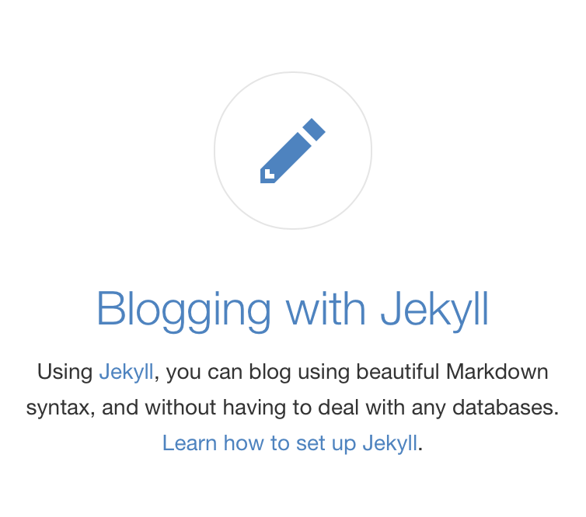Click the period after the 'Learn how' link
The image size is (586, 517).
tap(420, 449)
